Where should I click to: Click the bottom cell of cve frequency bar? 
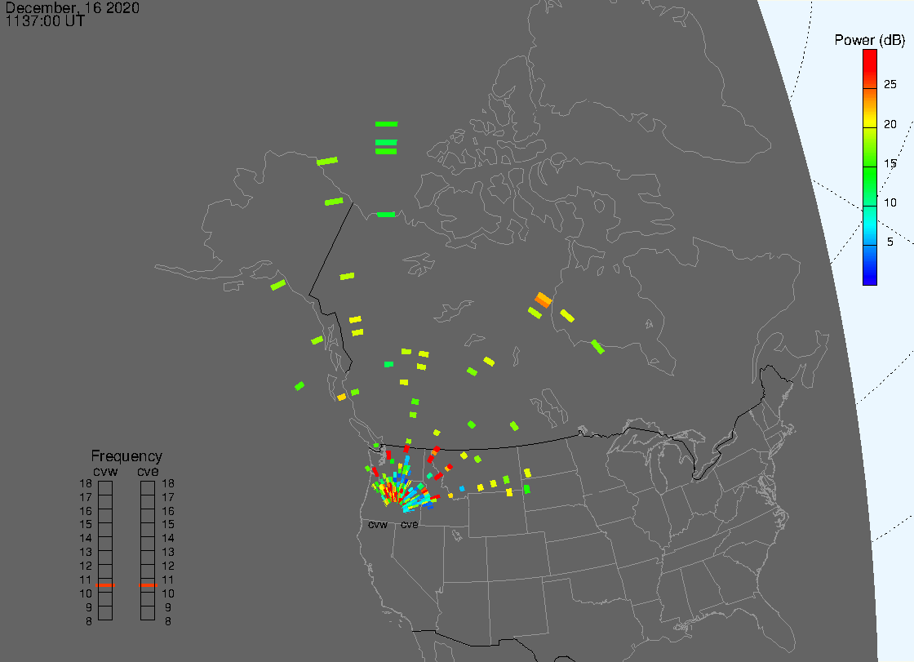pos(148,613)
